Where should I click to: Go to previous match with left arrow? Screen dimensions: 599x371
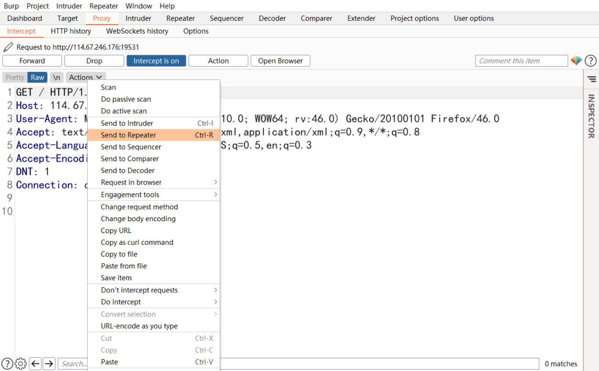click(36, 363)
